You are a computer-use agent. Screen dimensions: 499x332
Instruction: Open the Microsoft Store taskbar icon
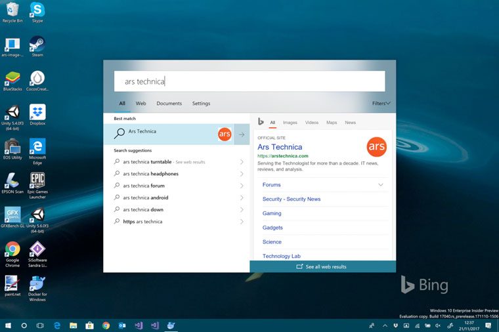(89, 325)
